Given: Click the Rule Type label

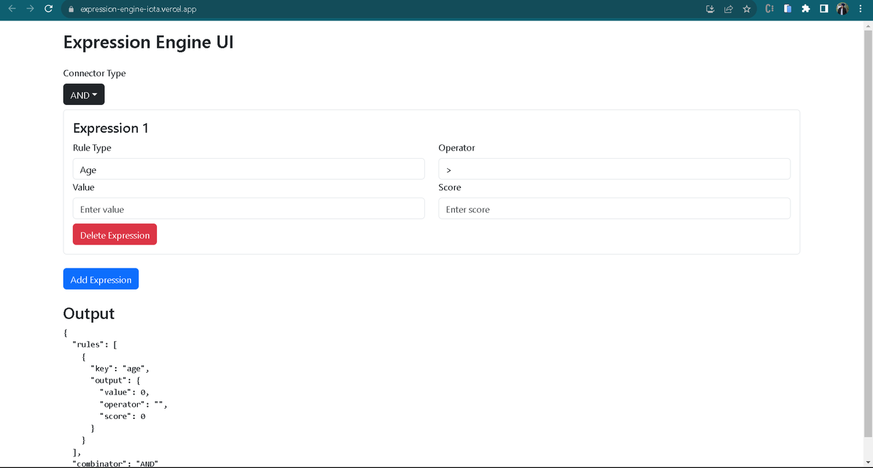Looking at the screenshot, I should [92, 148].
